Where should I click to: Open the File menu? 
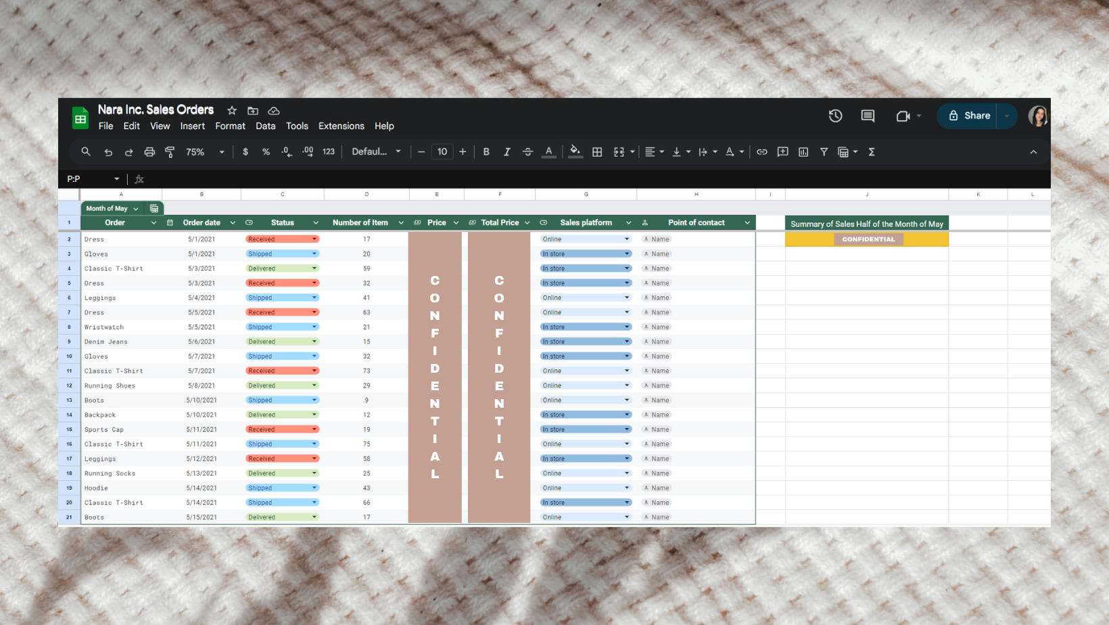click(105, 126)
